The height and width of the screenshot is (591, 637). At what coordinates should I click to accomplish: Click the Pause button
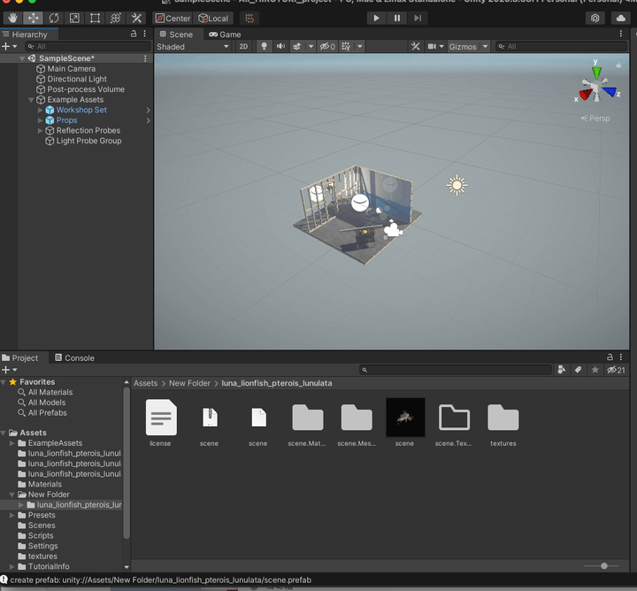(396, 18)
